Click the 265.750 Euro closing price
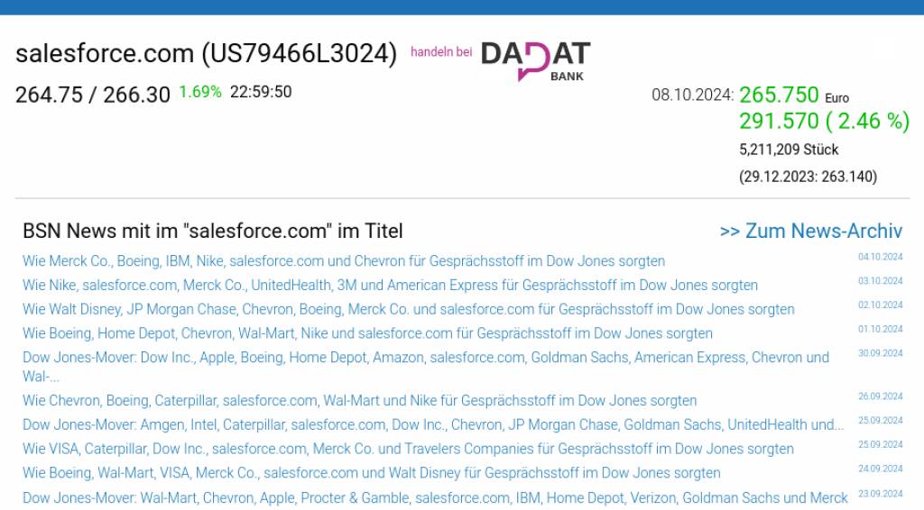Screen dimensions: 924x510 794,95
